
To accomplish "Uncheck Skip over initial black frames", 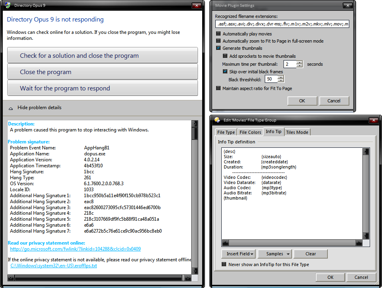I will point(225,72).
